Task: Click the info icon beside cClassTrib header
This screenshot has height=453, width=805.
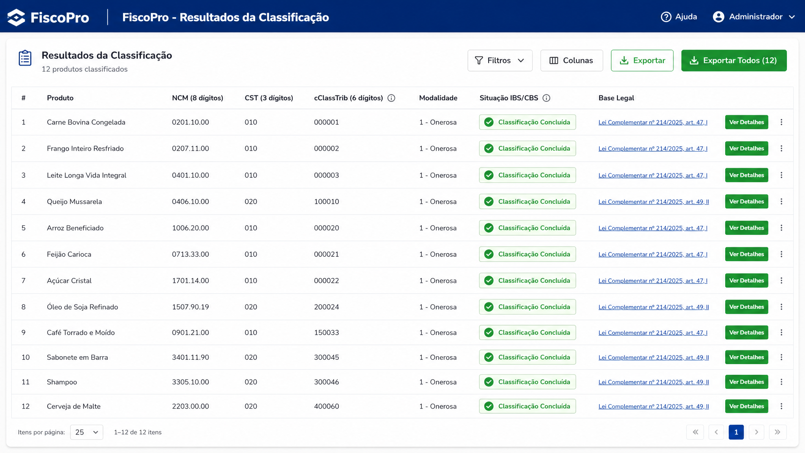Action: 391,98
